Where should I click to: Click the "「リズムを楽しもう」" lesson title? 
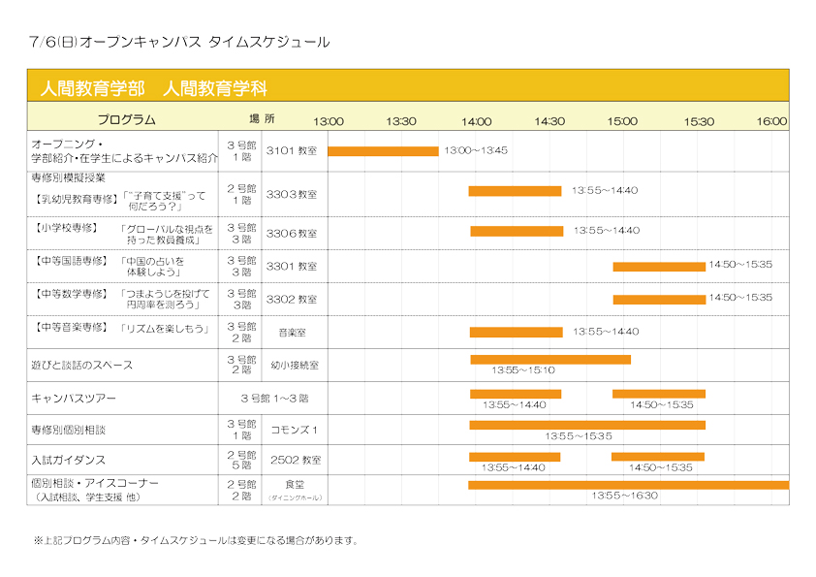pyautogui.click(x=165, y=329)
